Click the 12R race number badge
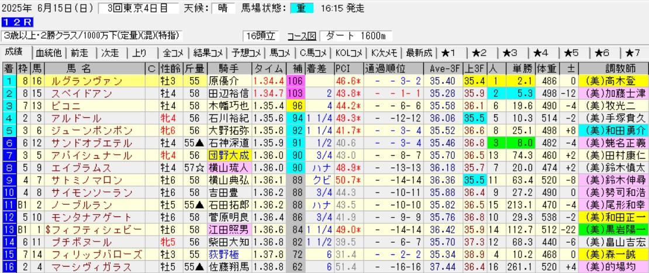 click(x=13, y=22)
